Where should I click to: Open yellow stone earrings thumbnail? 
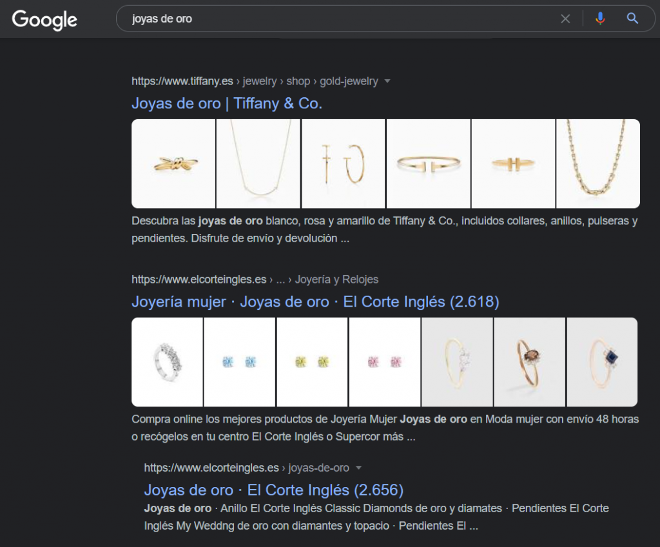click(312, 362)
